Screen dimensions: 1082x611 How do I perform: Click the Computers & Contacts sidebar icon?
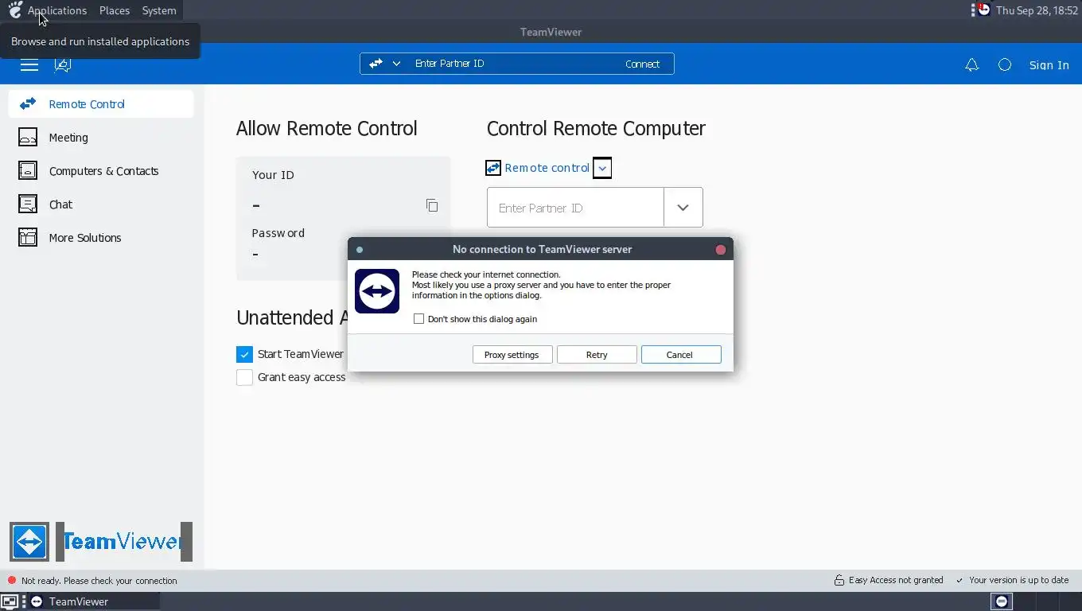pyautogui.click(x=28, y=171)
